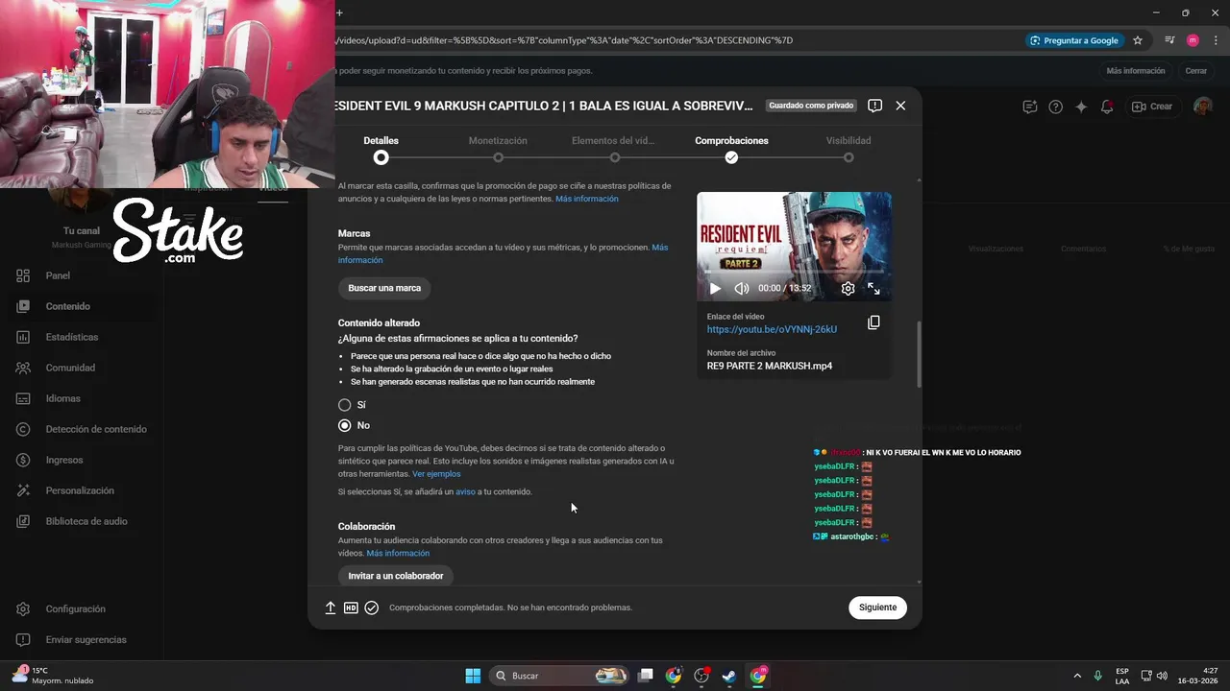The image size is (1230, 691).
Task: Seek on the preview video progress bar
Action: pyautogui.click(x=794, y=272)
